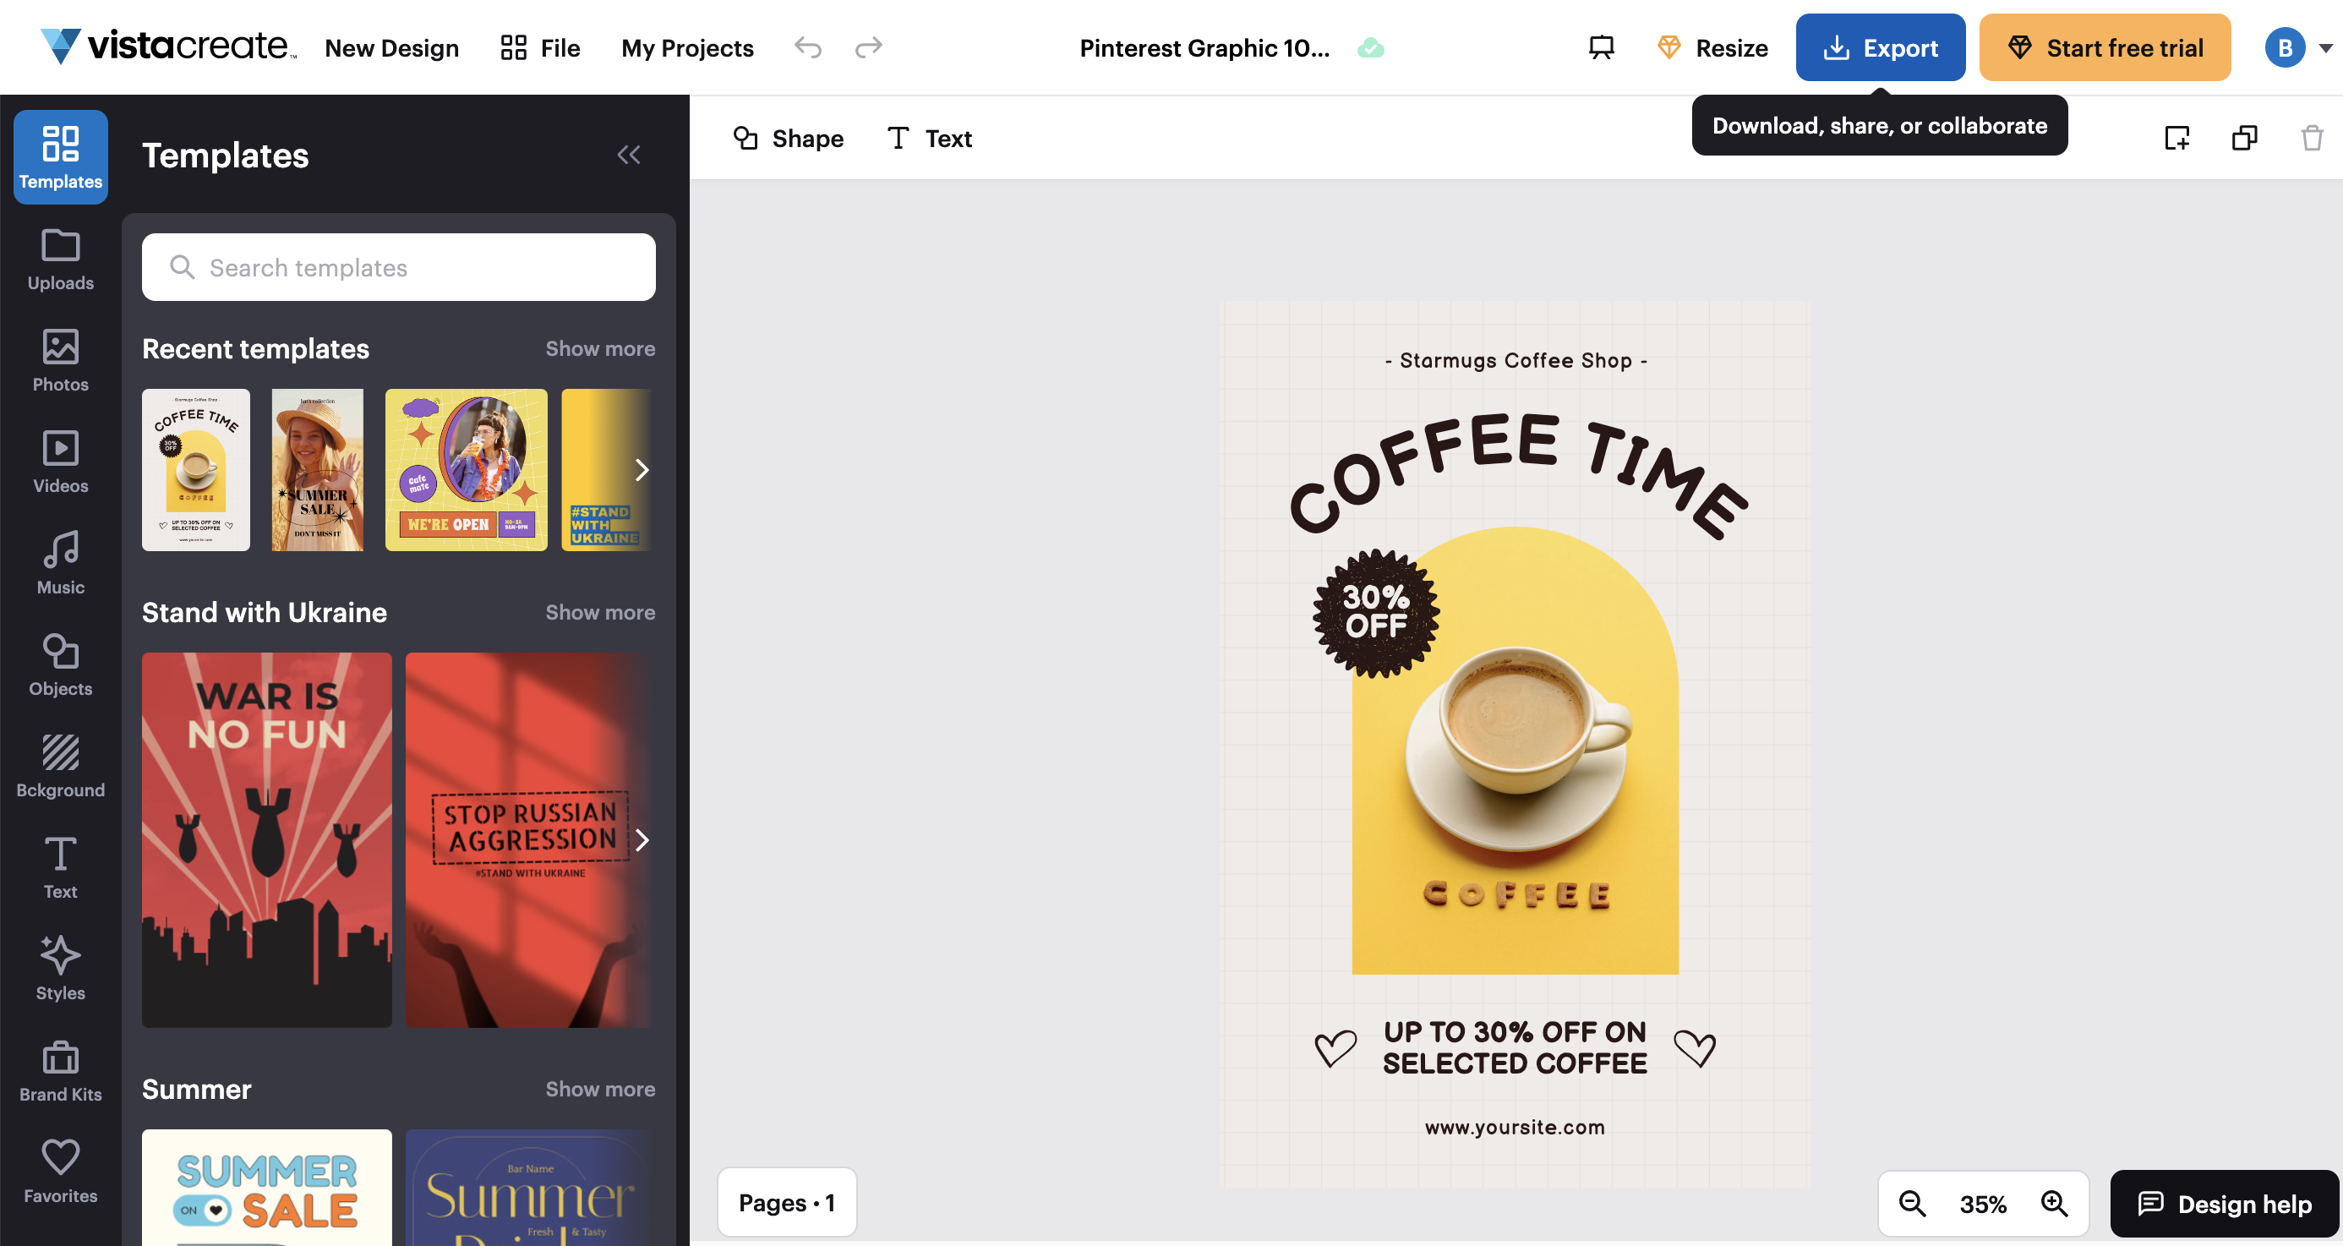Open the Uploads sidebar panel
2343x1246 pixels.
tap(60, 260)
